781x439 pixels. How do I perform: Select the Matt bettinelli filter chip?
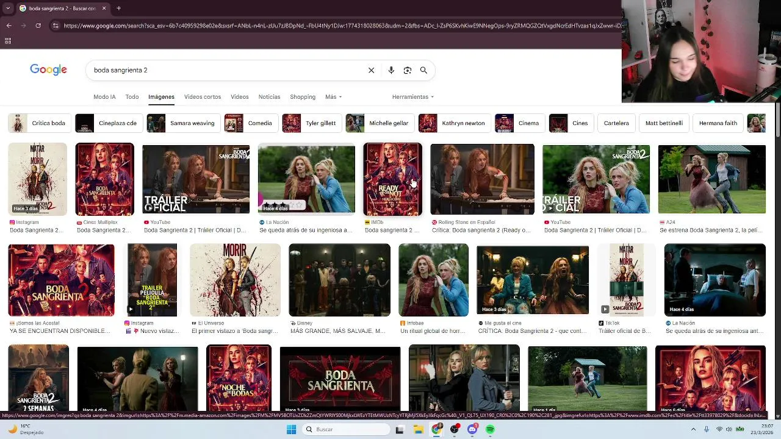pos(664,123)
